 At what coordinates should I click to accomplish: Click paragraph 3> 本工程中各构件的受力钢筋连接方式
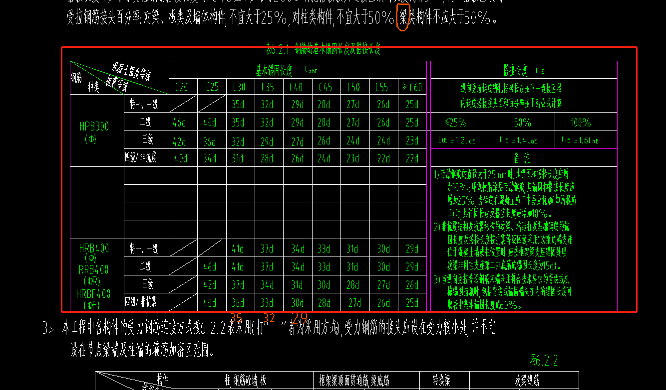269,339
